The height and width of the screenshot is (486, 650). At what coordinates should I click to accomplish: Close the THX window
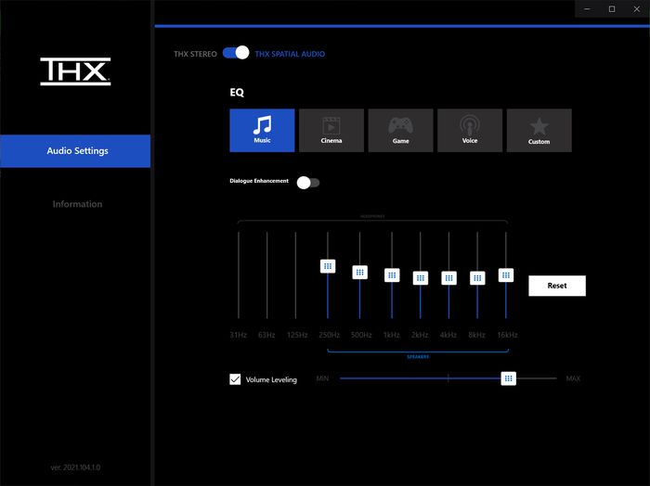click(x=637, y=8)
